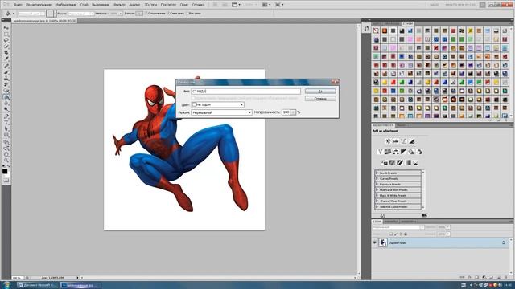This screenshot has height=289, width=515.
Task: Select the Lasso tool
Action: pyautogui.click(x=6, y=40)
